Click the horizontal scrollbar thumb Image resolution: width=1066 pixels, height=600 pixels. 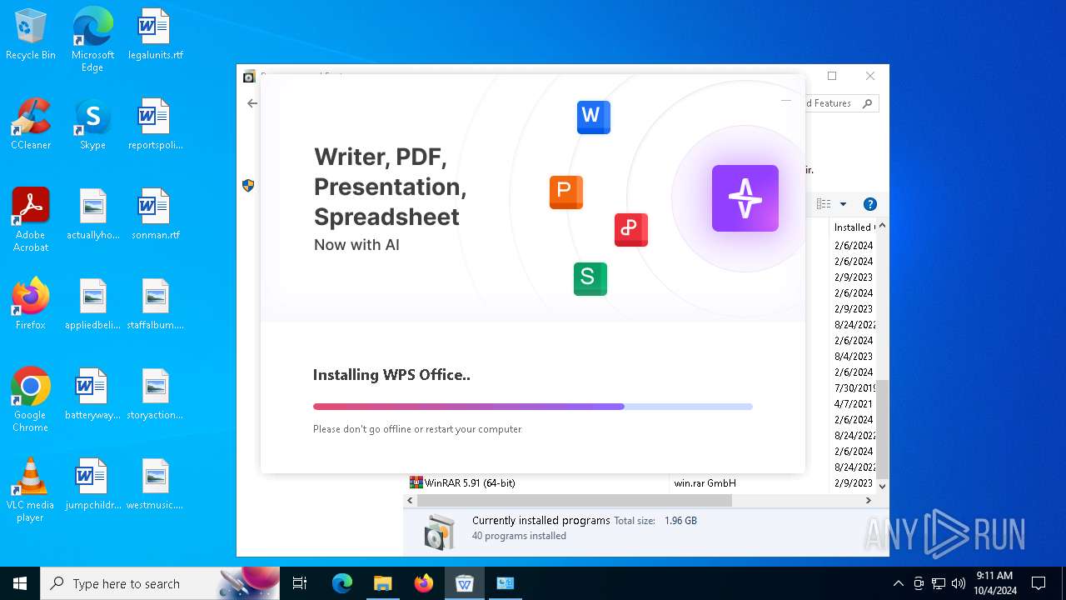pyautogui.click(x=574, y=501)
